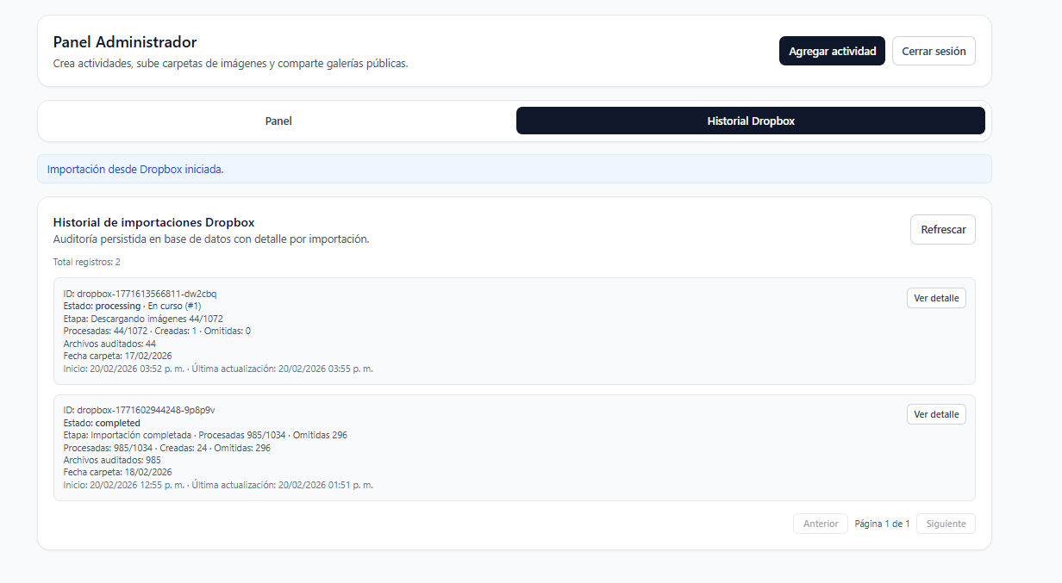
Task: Refresh history with the Refrescar button
Action: point(943,230)
